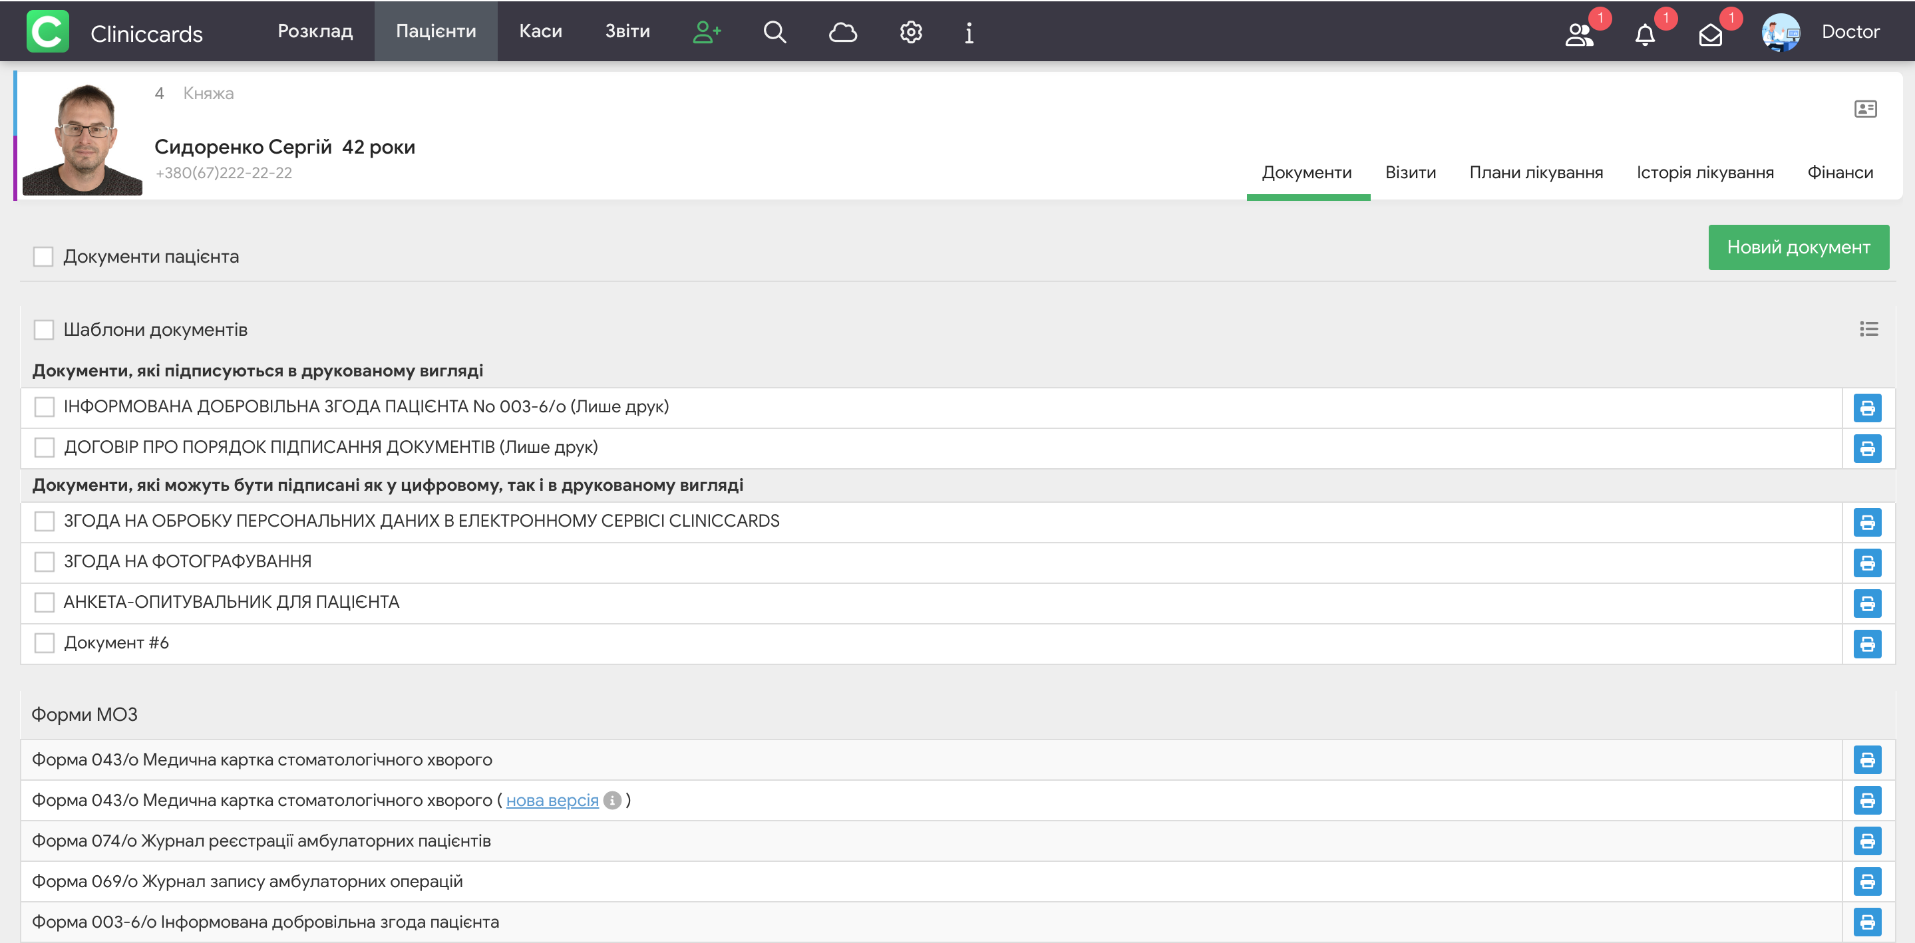Open the Розклад menu
This screenshot has height=943, width=1915.
tap(315, 31)
